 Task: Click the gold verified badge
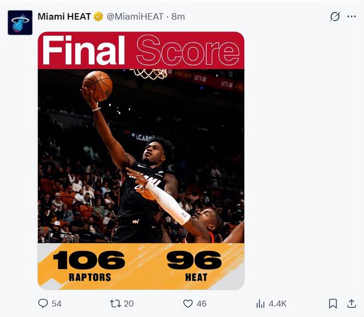click(x=98, y=17)
